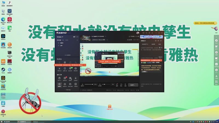219x123 pixels.
Task: Click the bell 开播提醒 button
Action: click(132, 37)
